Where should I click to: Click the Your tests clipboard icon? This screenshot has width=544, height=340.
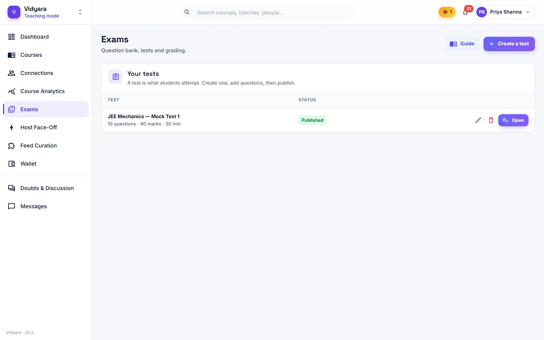coord(116,77)
